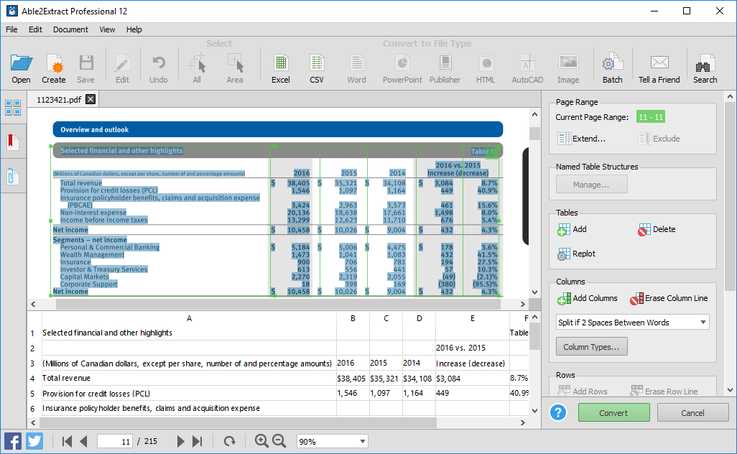
Task: Open the attachments paperclip sidebar panel
Action: coord(13,177)
